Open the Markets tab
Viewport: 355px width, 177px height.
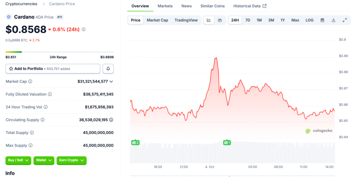(x=165, y=6)
